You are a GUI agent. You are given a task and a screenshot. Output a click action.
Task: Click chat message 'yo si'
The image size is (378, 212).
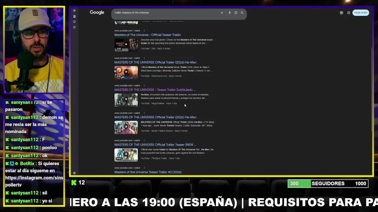(x=47, y=201)
